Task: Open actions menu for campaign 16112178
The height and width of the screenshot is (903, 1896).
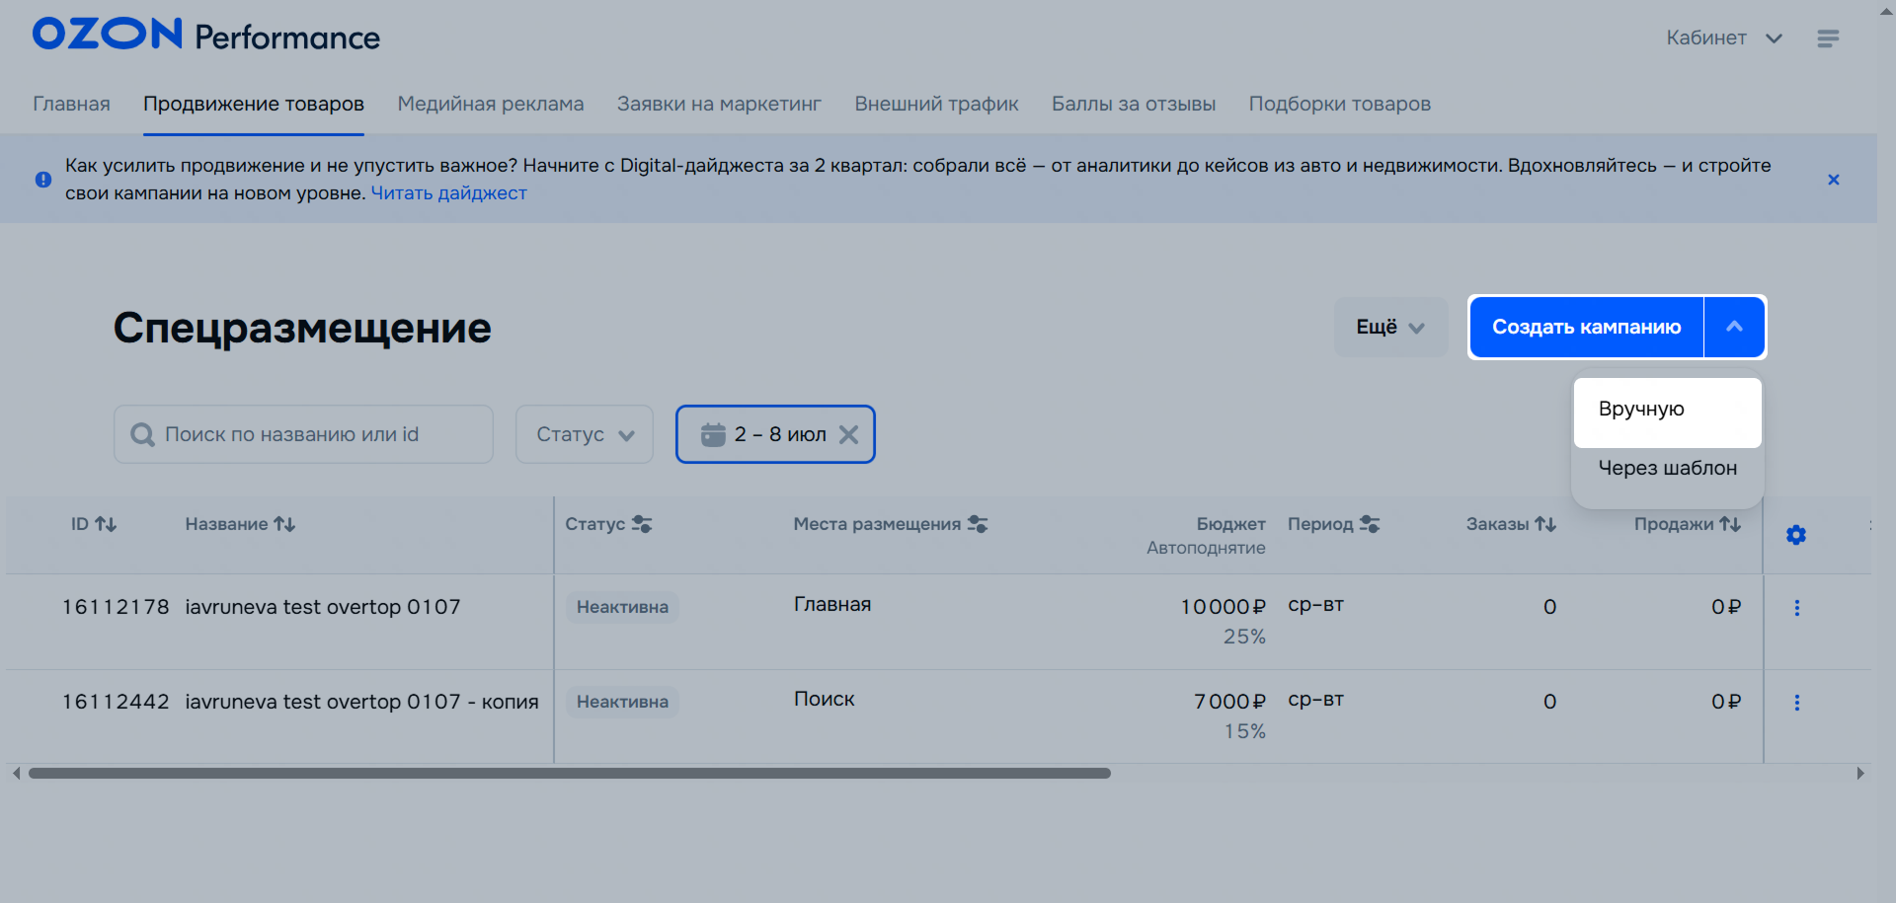Action: pos(1796,608)
